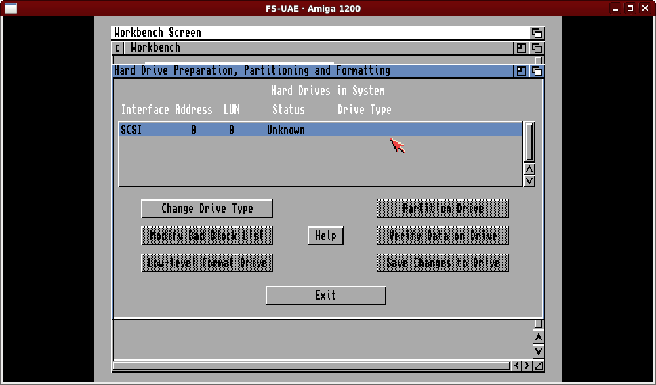Click the Unknown status text in drive row
This screenshot has height=385, width=656.
286,129
